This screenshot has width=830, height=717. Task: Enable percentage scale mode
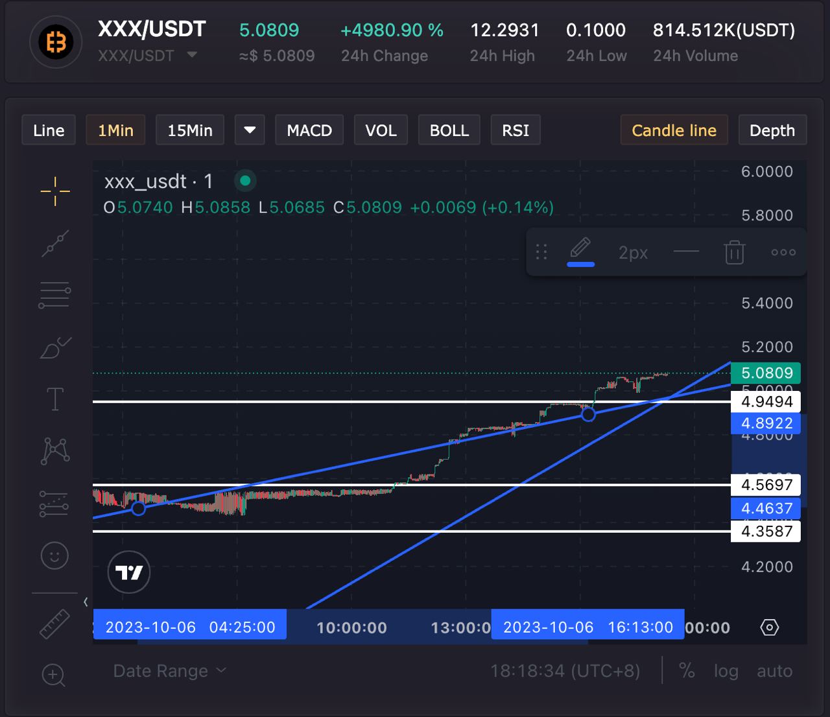(687, 671)
